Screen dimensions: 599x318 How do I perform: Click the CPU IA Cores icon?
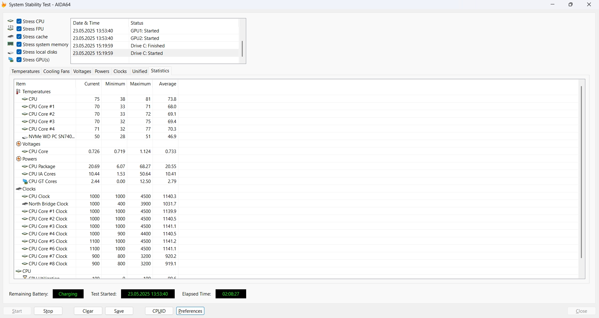point(25,174)
